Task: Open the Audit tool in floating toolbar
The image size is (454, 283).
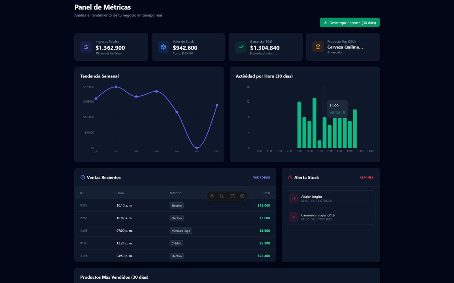Action: pos(232,196)
